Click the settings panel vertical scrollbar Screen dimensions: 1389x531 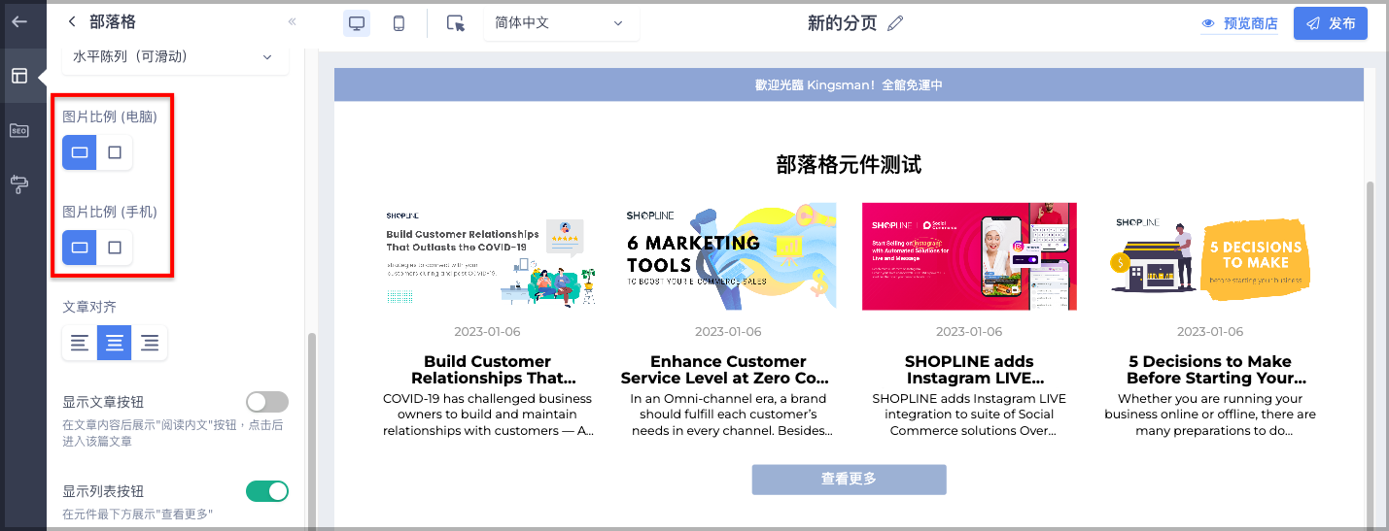[x=311, y=430]
